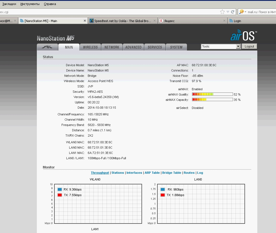Open the Interfaces monitor link
This screenshot has height=233, width=276.
(134, 173)
